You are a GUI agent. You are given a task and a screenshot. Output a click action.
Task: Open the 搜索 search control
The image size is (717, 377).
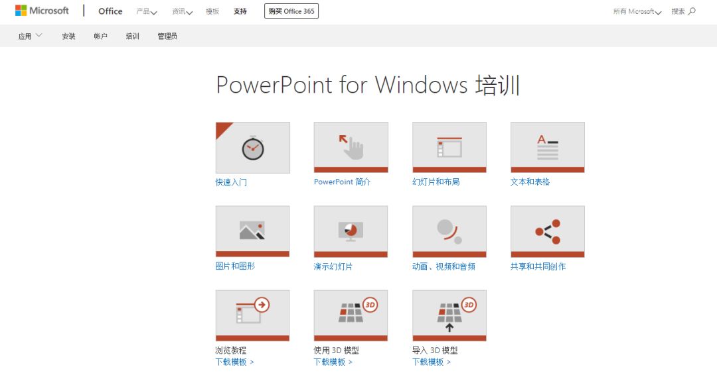coord(683,11)
